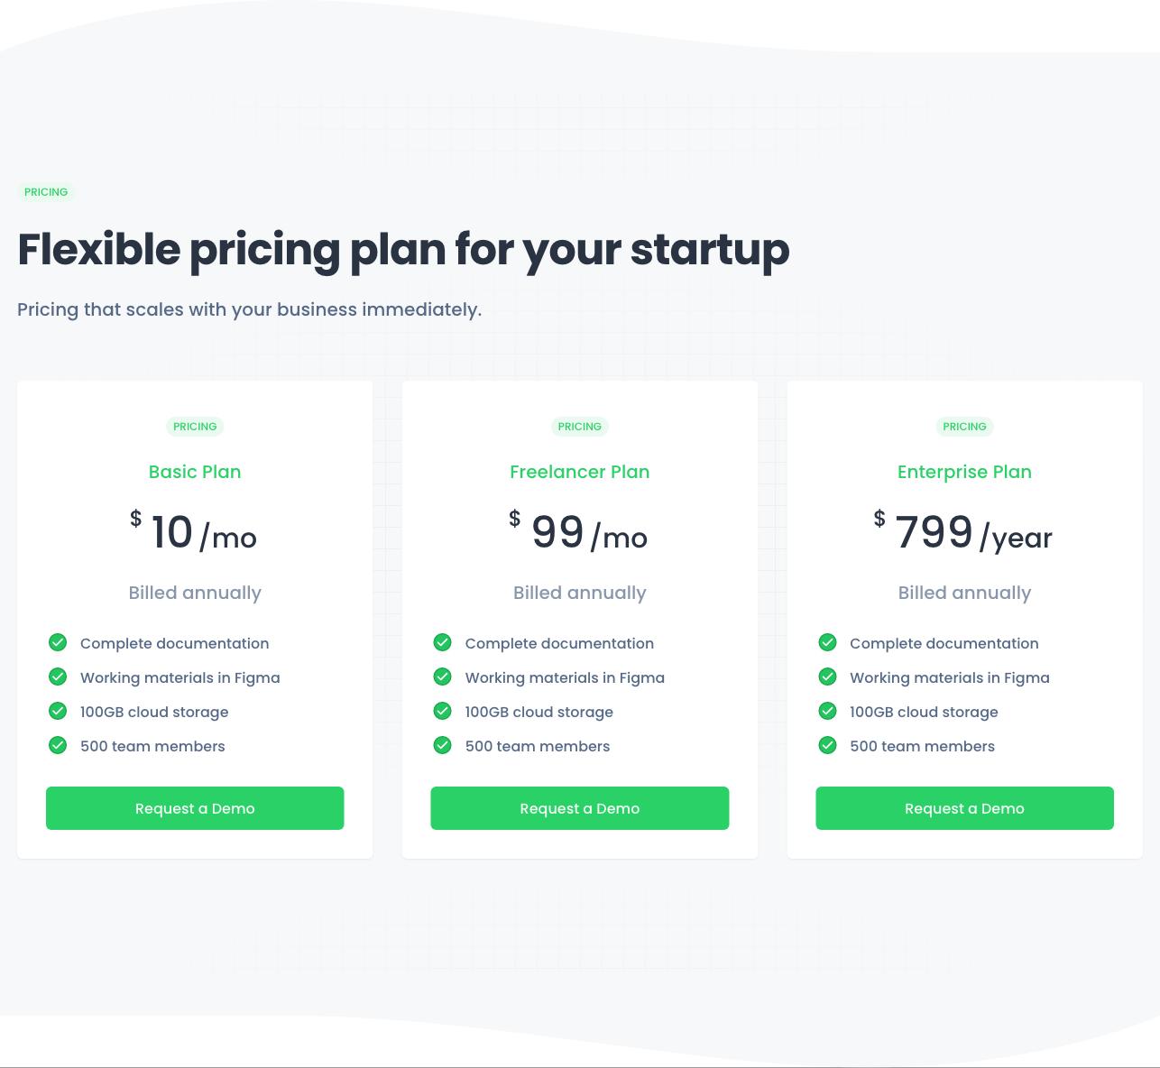Click Basic Plan's 100GB cloud storage checkmark
This screenshot has width=1160, height=1068.
tap(58, 711)
